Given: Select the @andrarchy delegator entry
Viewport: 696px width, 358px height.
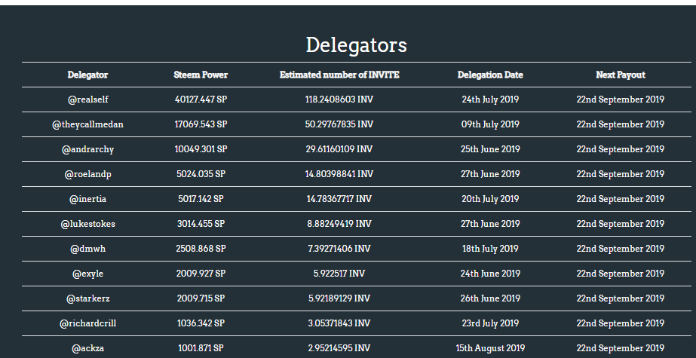Looking at the screenshot, I should [87, 149].
